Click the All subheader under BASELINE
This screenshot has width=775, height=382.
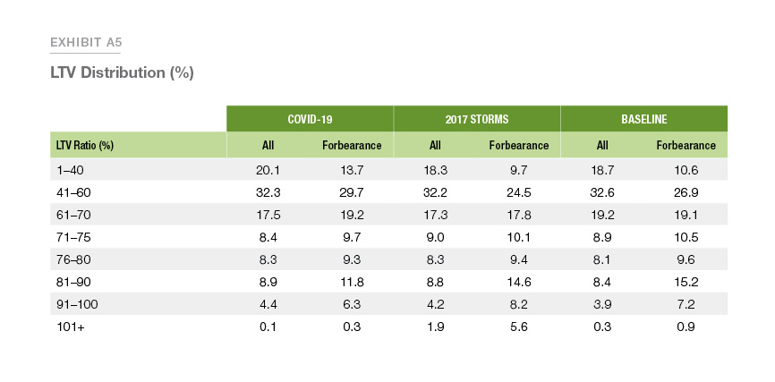pyautogui.click(x=602, y=146)
